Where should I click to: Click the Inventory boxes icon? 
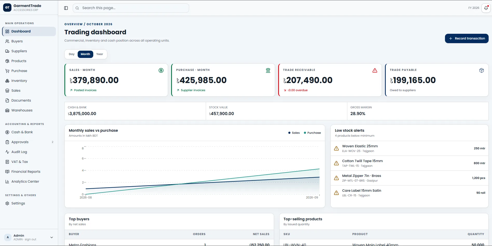click(7, 81)
